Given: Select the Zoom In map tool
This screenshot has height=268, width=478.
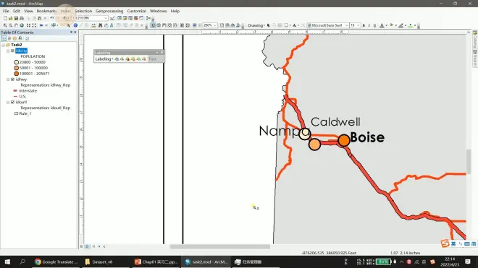Looking at the screenshot, I should pyautogui.click(x=5, y=25).
